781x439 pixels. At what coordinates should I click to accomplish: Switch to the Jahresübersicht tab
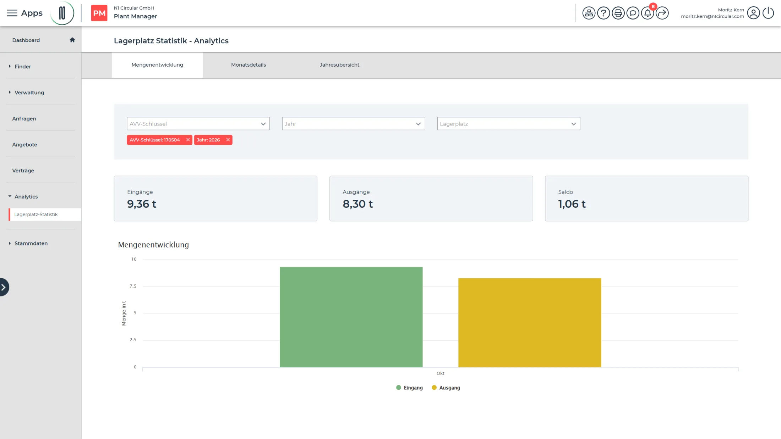[339, 65]
